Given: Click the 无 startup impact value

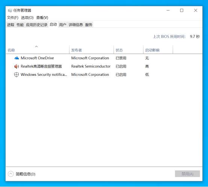Looking at the screenshot, I should (147, 58).
